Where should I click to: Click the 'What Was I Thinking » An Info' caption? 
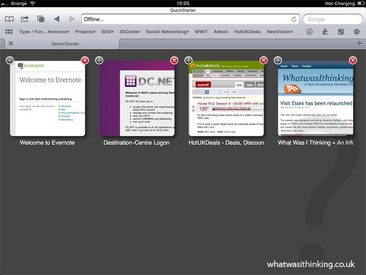pos(315,142)
